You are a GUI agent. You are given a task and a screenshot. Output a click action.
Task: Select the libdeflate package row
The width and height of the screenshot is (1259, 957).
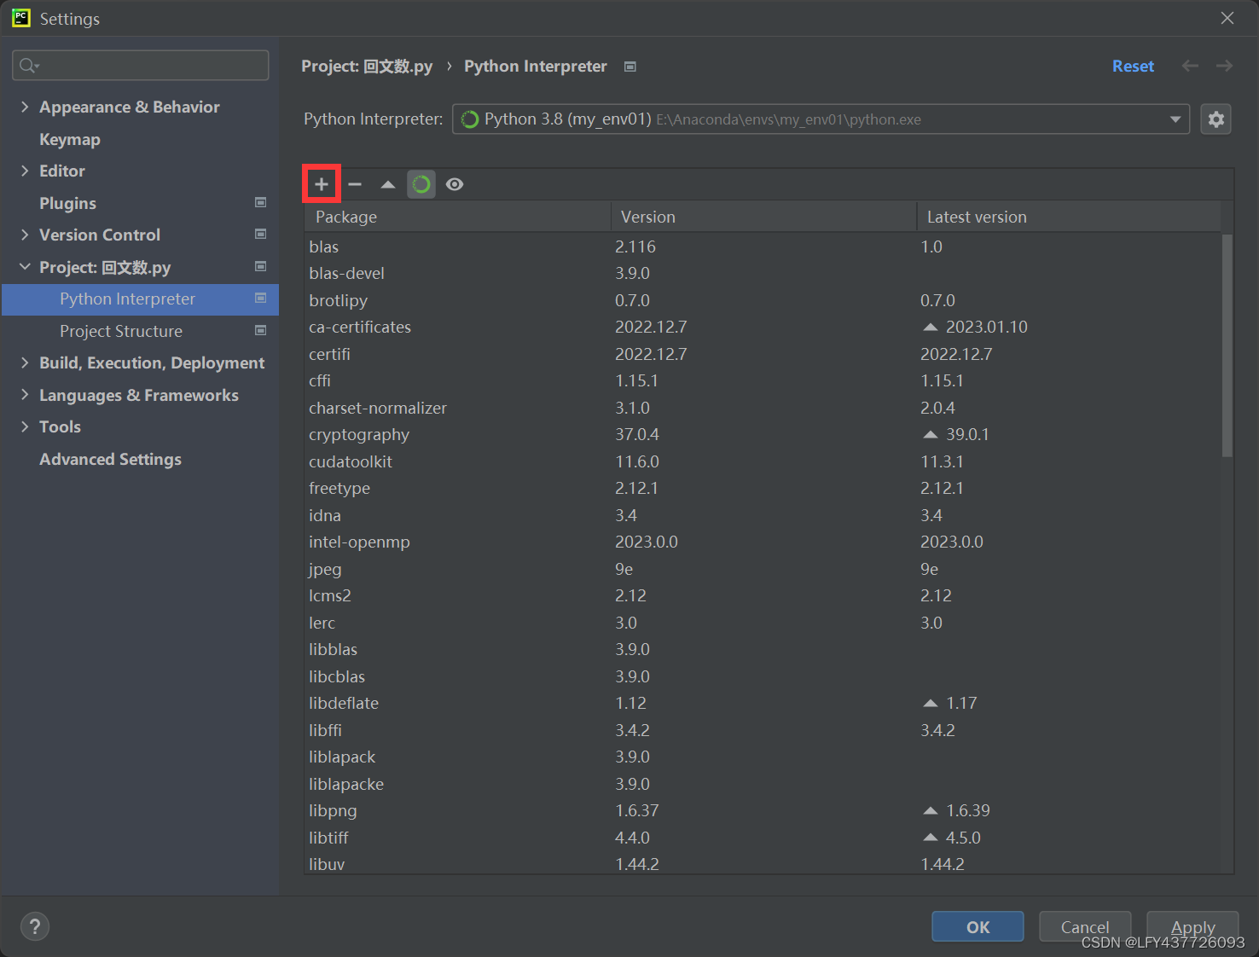pyautogui.click(x=763, y=703)
